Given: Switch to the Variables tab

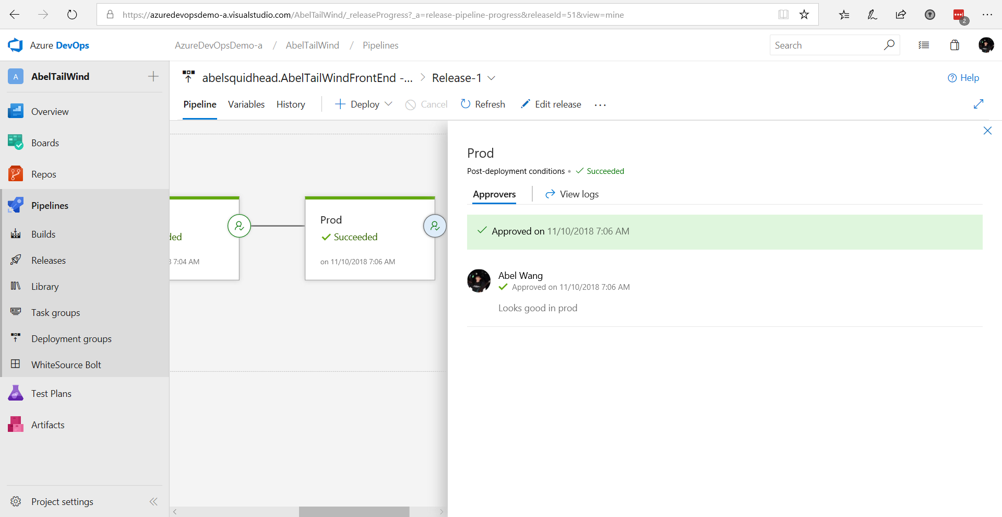Looking at the screenshot, I should click(x=246, y=104).
